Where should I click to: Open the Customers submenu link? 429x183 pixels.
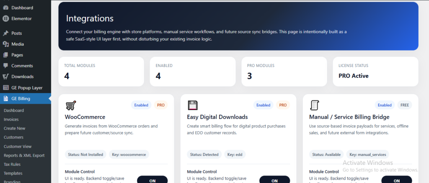tap(14, 137)
